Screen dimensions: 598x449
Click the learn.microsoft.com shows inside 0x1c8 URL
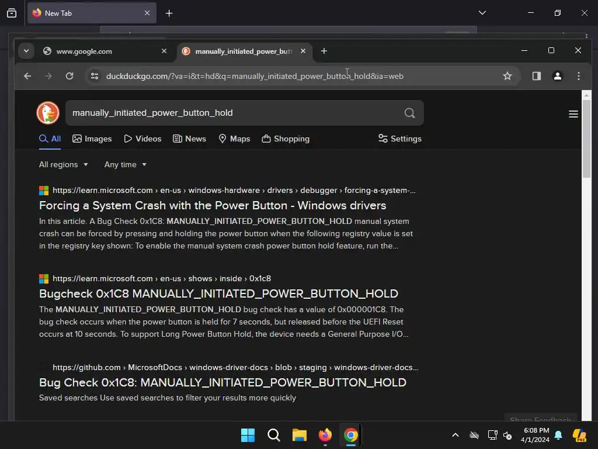point(162,278)
